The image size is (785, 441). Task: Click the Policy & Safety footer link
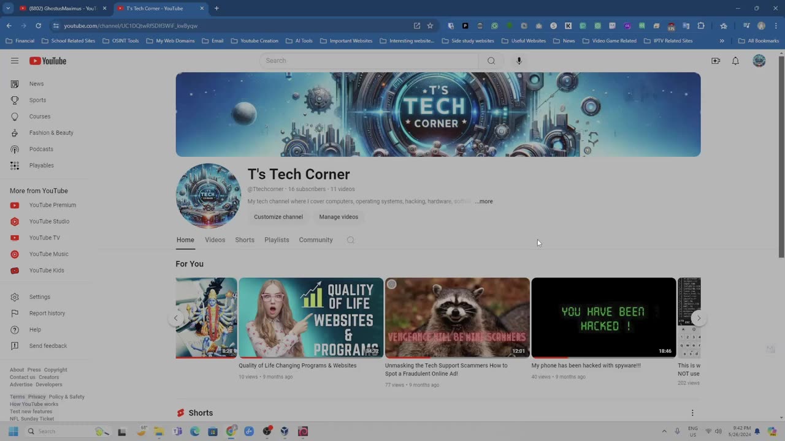pyautogui.click(x=67, y=397)
